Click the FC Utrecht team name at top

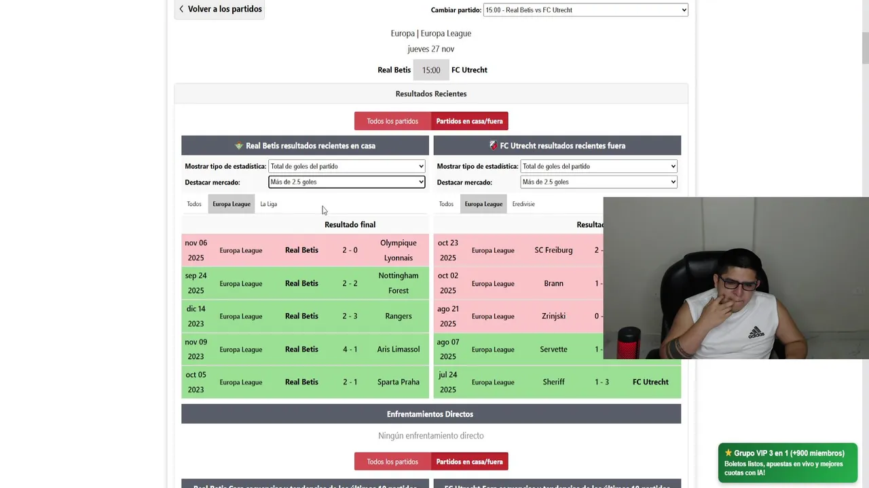click(x=469, y=70)
